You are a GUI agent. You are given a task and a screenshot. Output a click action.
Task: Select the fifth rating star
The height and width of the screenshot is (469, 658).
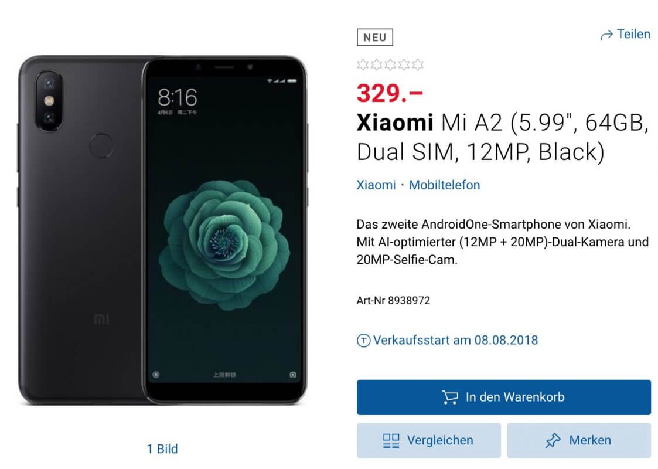[x=418, y=64]
